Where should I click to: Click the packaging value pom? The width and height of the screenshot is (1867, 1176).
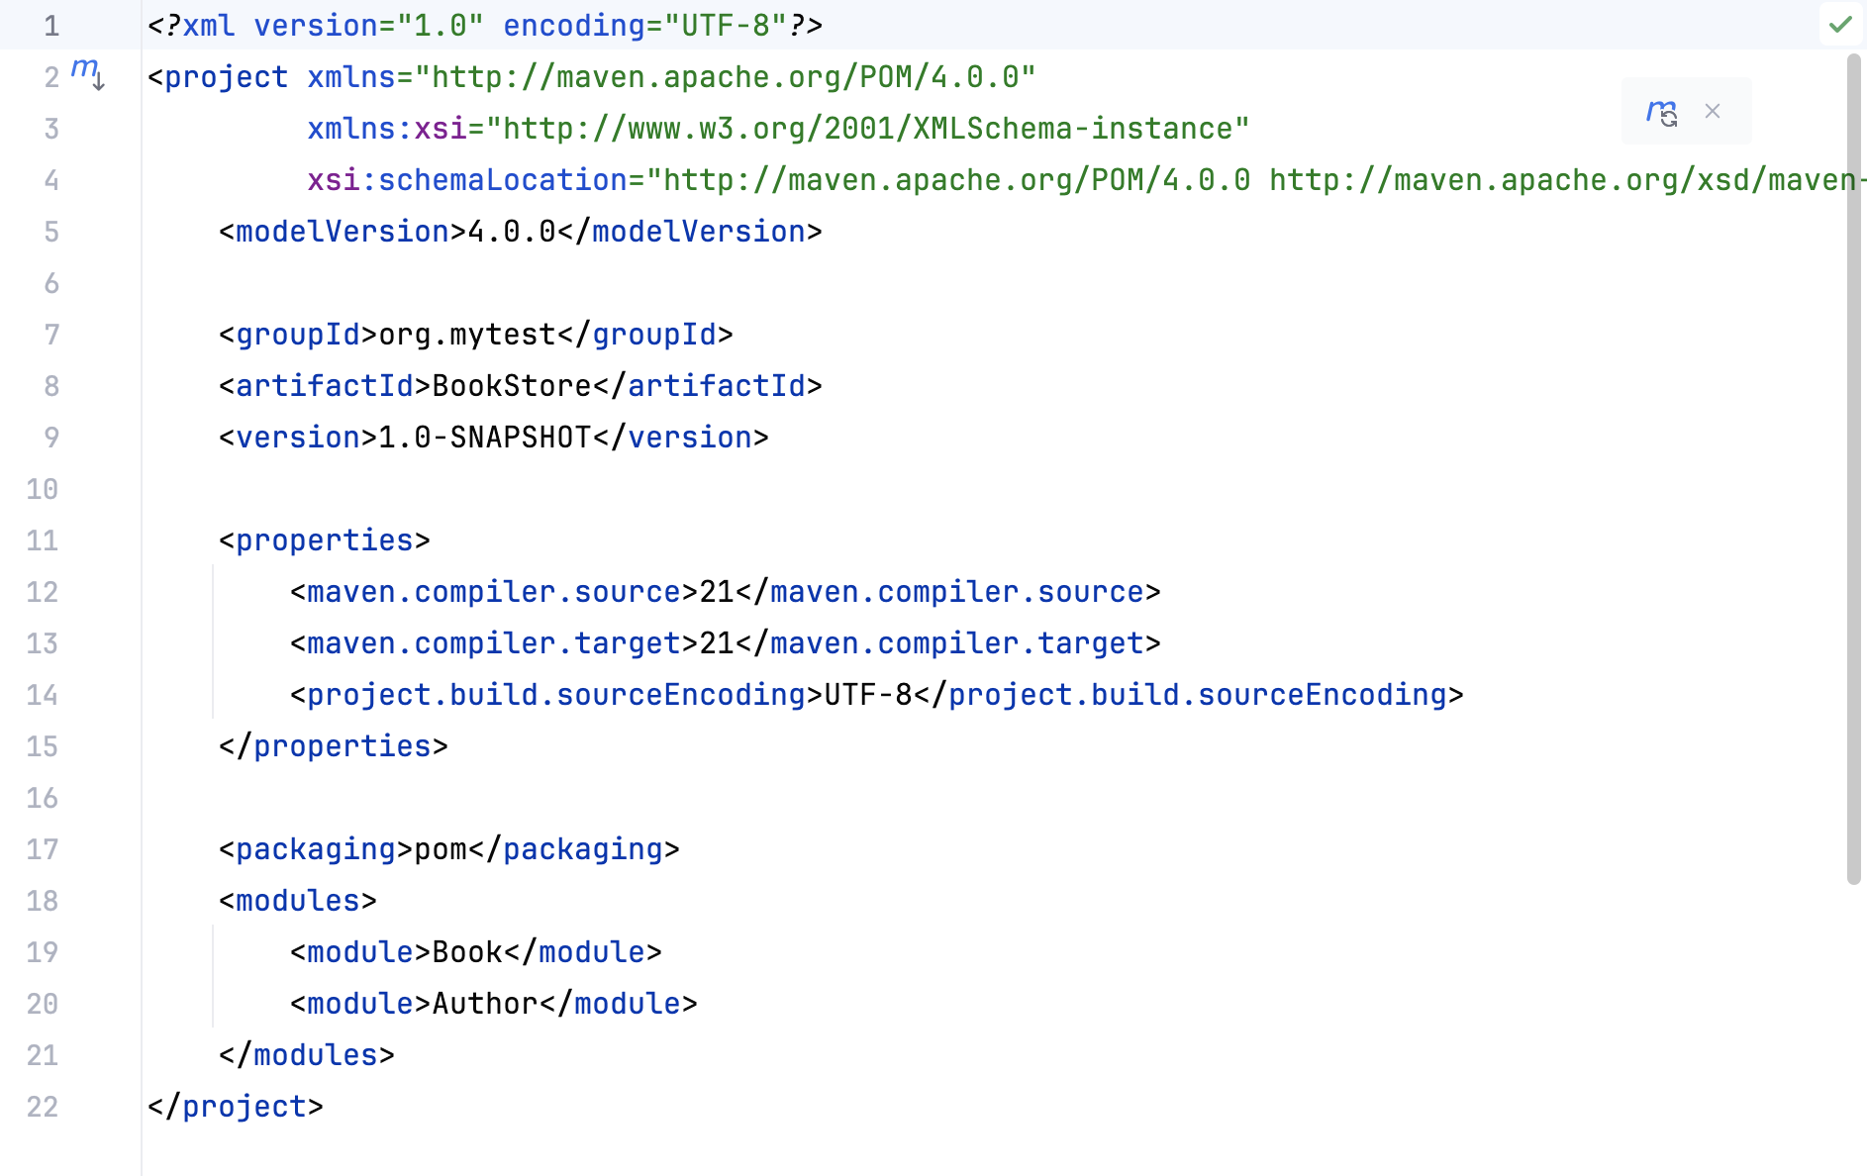(x=439, y=848)
